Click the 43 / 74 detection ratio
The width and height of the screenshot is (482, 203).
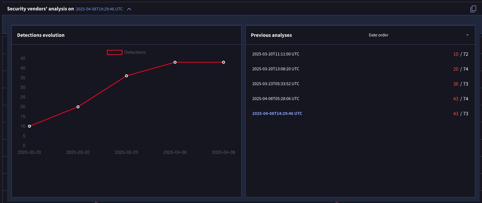pos(461,98)
